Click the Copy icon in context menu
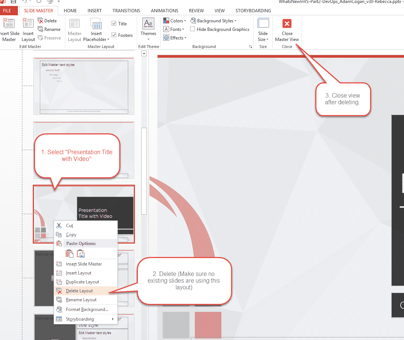Image resolution: width=404 pixels, height=340 pixels. 59,235
